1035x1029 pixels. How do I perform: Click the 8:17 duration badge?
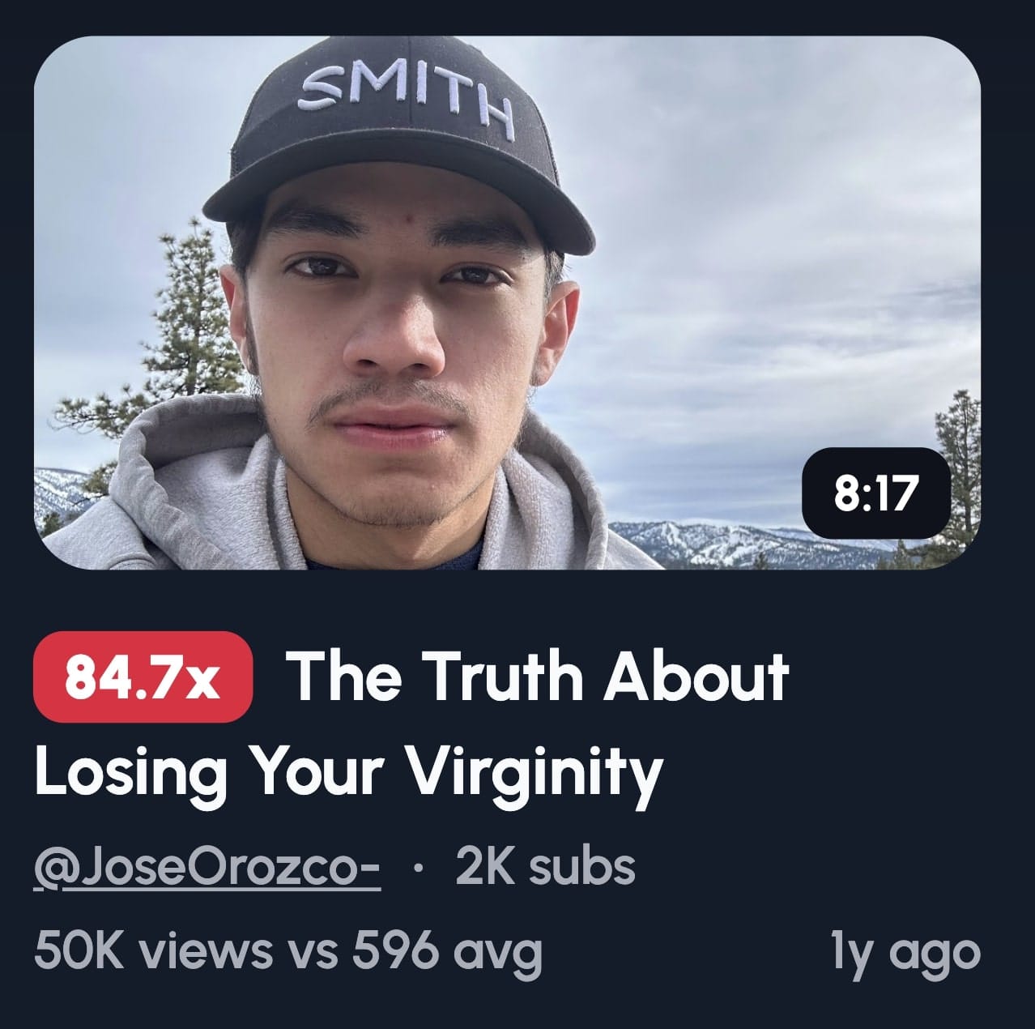click(875, 493)
